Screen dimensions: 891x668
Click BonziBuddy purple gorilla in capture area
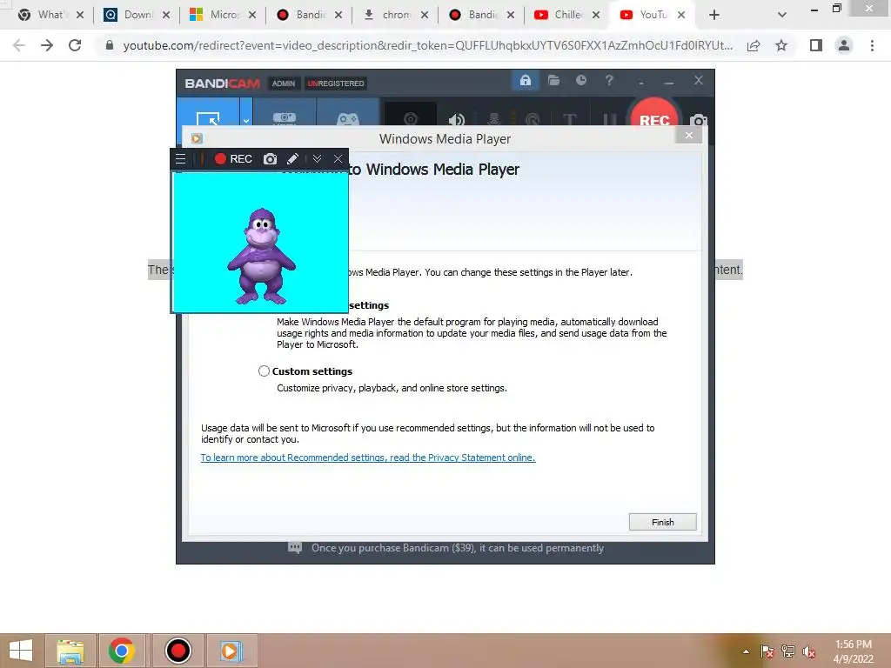[261, 257]
